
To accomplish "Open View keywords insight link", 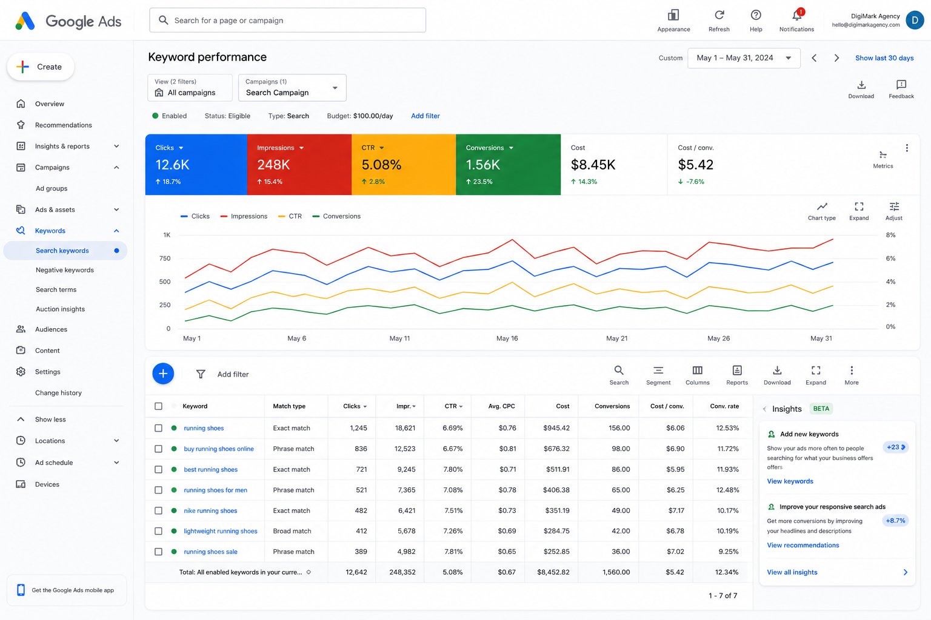I will 790,481.
